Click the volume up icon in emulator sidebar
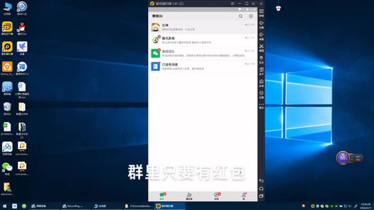The height and width of the screenshot is (210, 374). coord(261,23)
